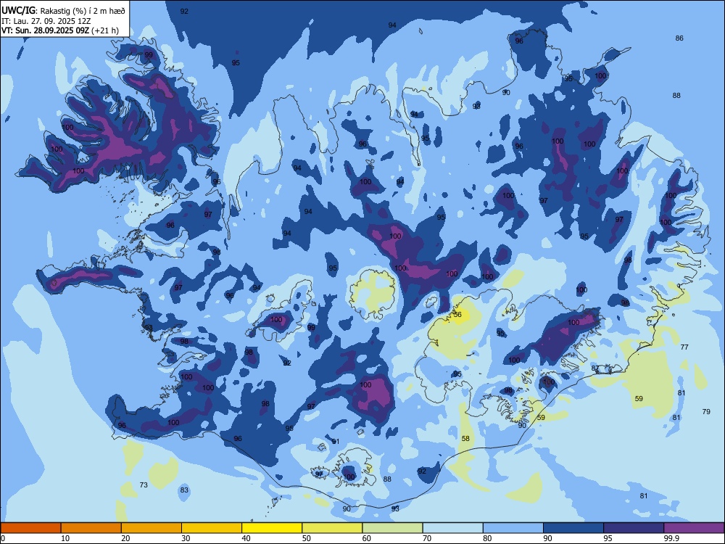Click the legend label '10'
This screenshot has height=544, width=725.
65,538
